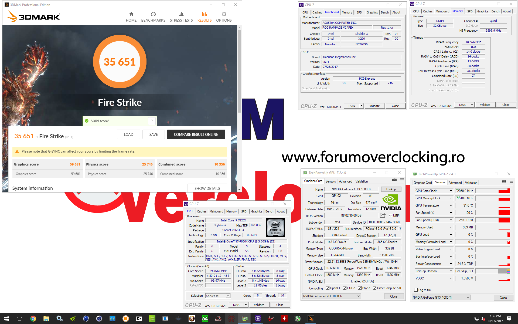
Task: Click the question mark beside Valid score
Action: point(152,121)
